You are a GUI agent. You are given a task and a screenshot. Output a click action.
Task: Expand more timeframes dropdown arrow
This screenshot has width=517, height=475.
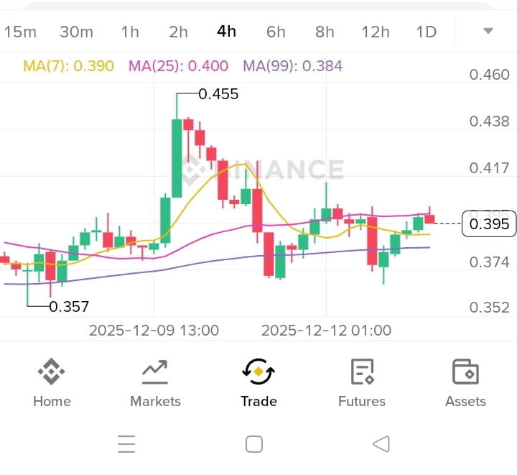coord(488,31)
